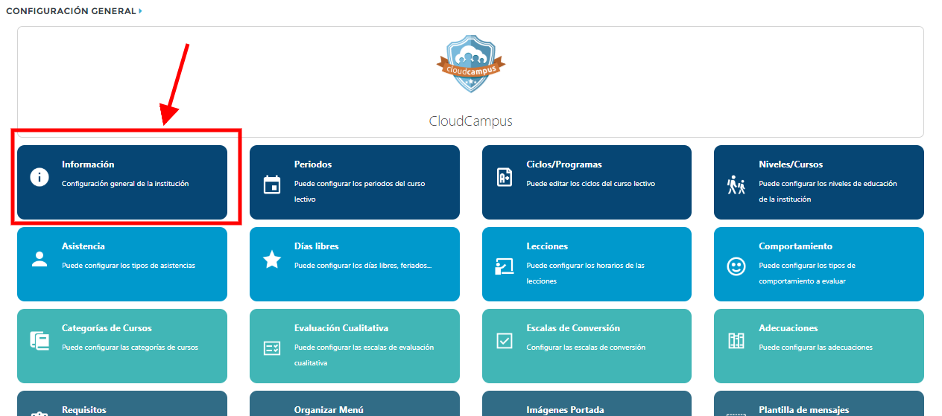
Task: Open the Evaluación Cualitativa title
Action: [341, 328]
